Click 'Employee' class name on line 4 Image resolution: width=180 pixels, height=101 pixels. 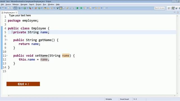tap(39, 28)
